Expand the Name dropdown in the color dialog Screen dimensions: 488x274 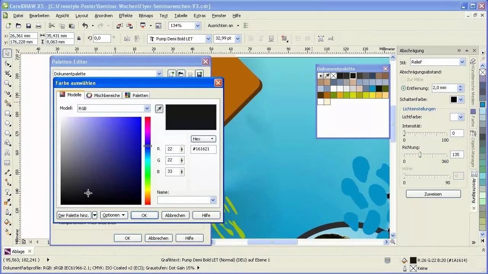click(213, 200)
